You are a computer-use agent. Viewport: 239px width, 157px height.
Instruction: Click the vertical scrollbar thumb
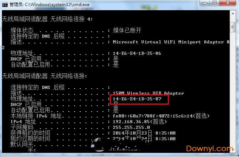[233, 27]
